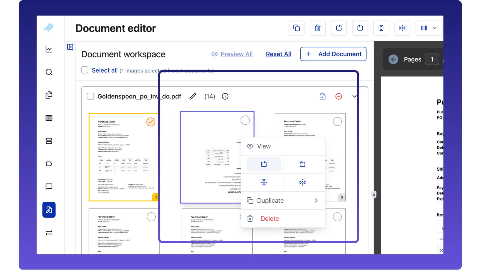Image resolution: width=480 pixels, height=270 pixels.
Task: Click the panel resize drag handle
Action: pyautogui.click(x=373, y=194)
